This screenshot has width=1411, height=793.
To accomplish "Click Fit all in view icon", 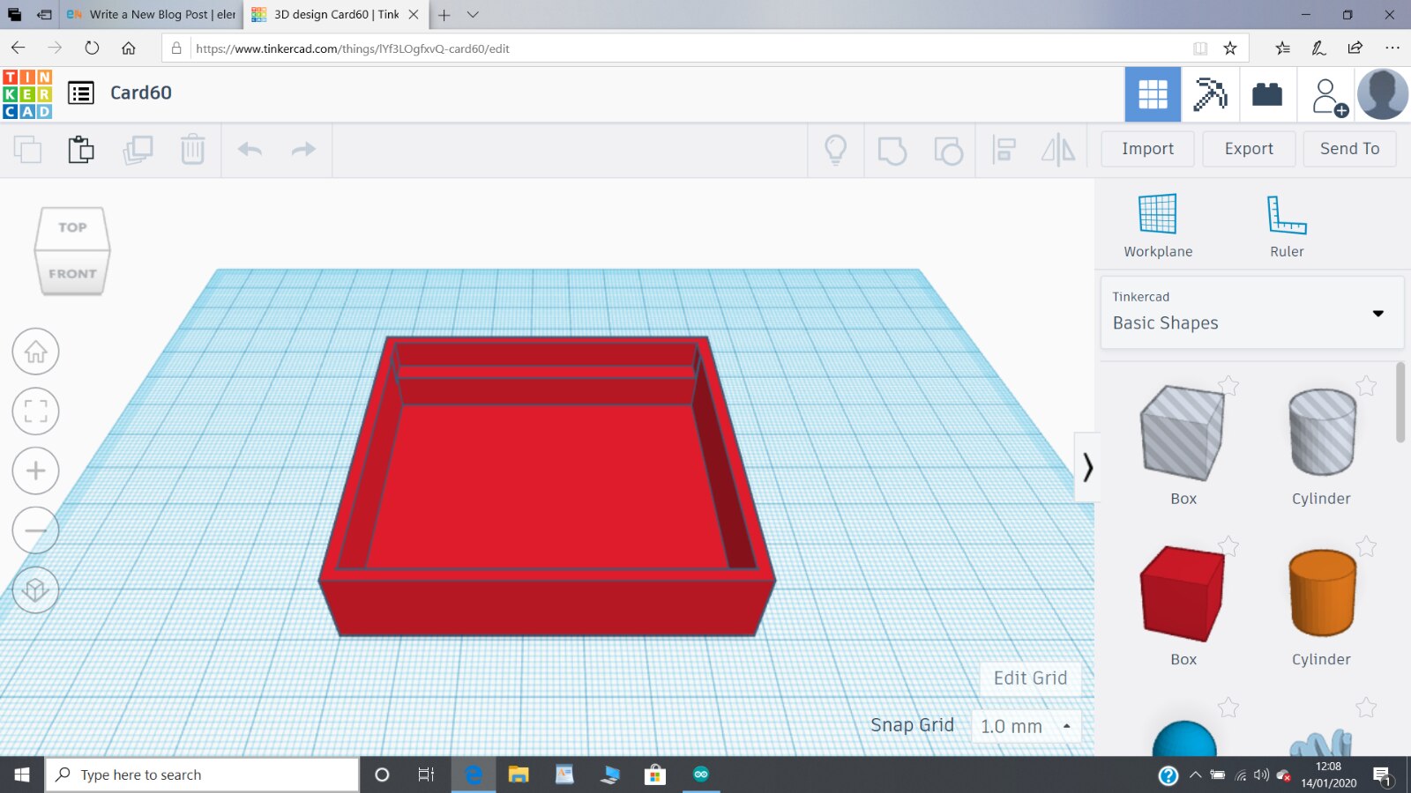I will (35, 411).
